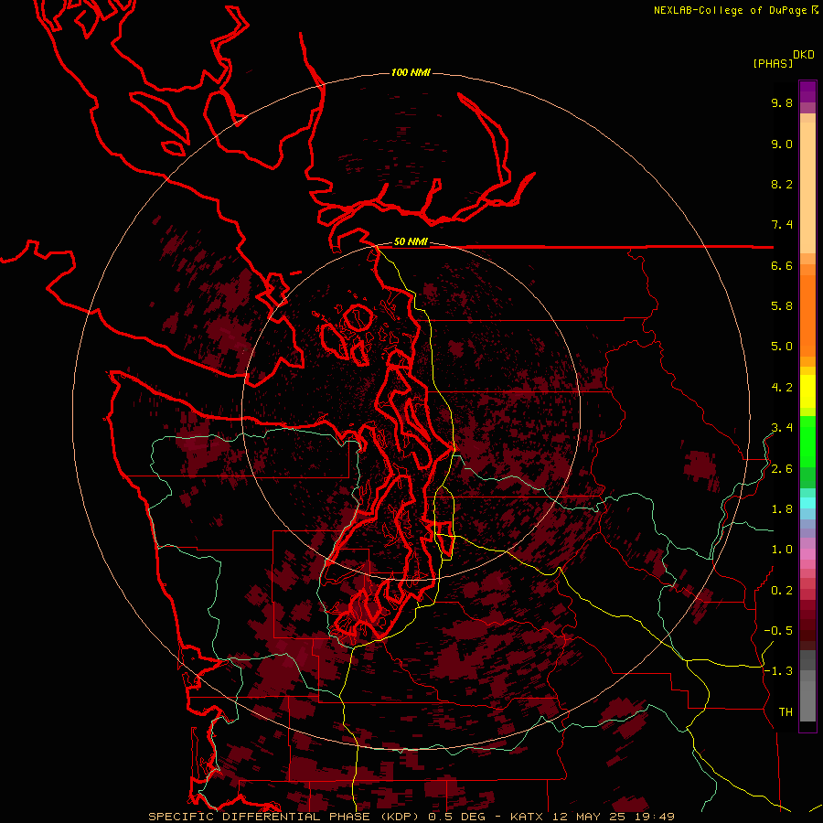Click the 3.4 legend value
The height and width of the screenshot is (823, 823).
[x=782, y=428]
